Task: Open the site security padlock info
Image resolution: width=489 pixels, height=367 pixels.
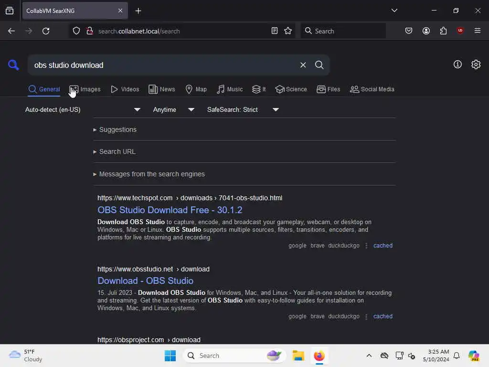Action: pyautogui.click(x=90, y=31)
